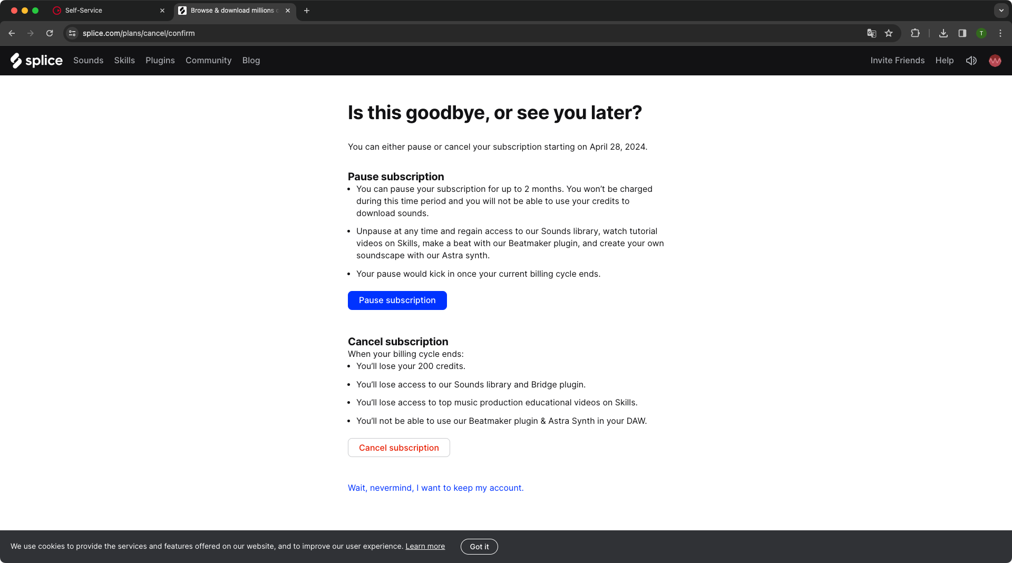The height and width of the screenshot is (563, 1012).
Task: Go back using the browser back arrow
Action: click(12, 33)
